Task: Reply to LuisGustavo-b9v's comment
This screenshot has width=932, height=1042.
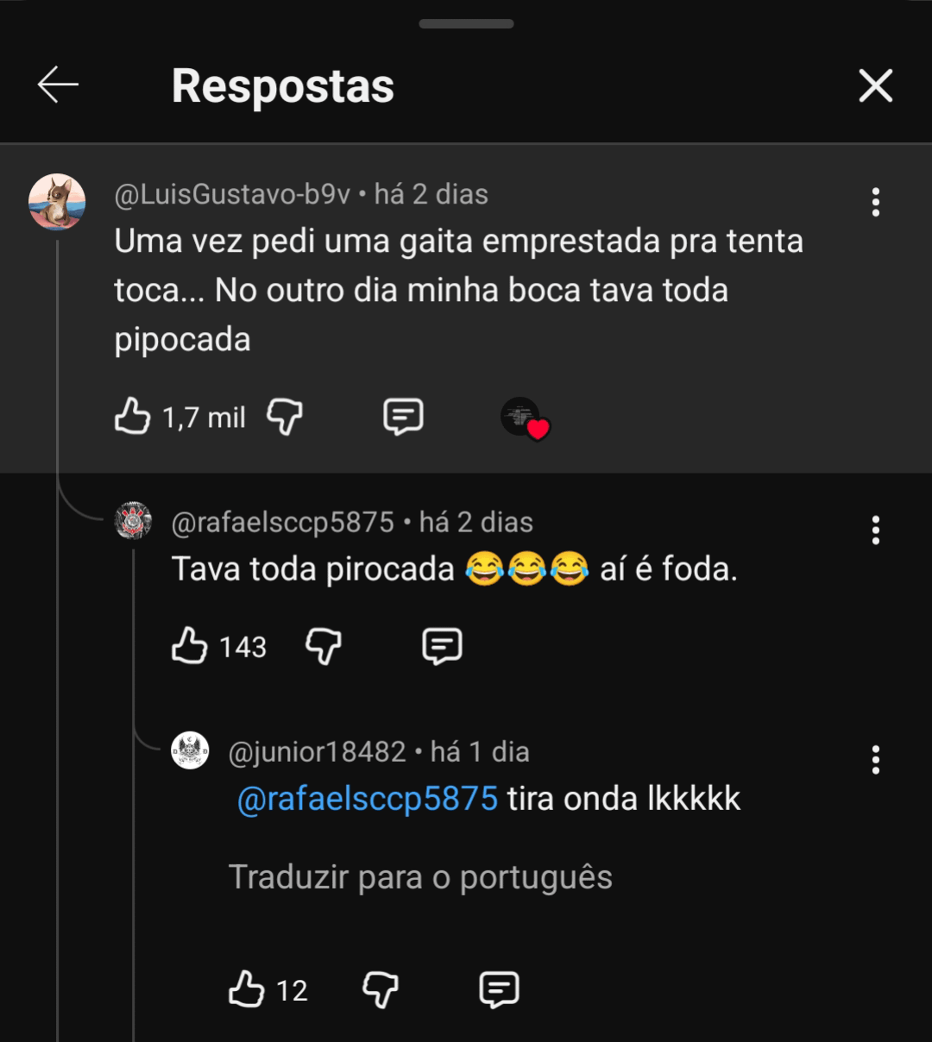Action: pyautogui.click(x=403, y=417)
